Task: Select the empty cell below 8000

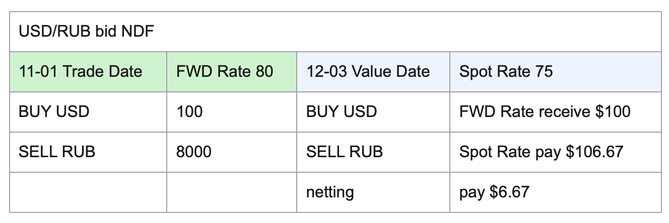Action: click(232, 192)
